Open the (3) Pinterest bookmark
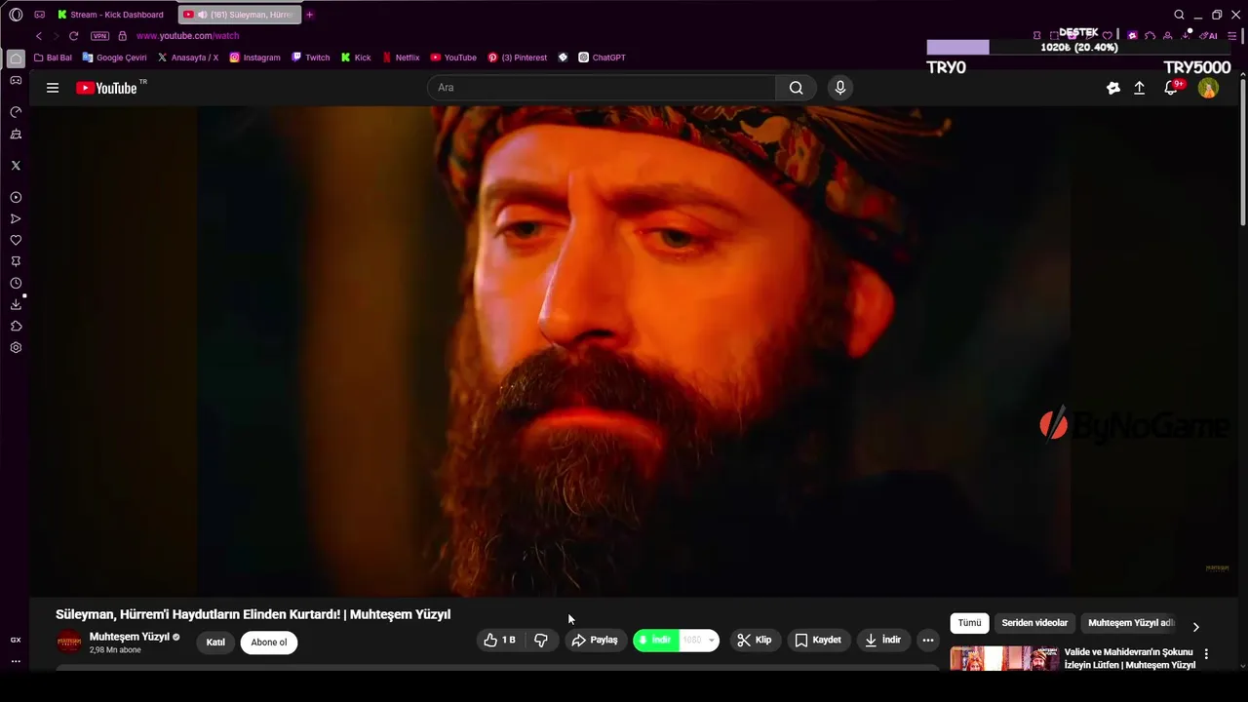Screen dimensions: 1248x702 [x=518, y=58]
